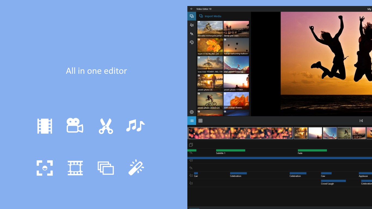Select the text track icon beside Subtitle 1

(x=191, y=153)
